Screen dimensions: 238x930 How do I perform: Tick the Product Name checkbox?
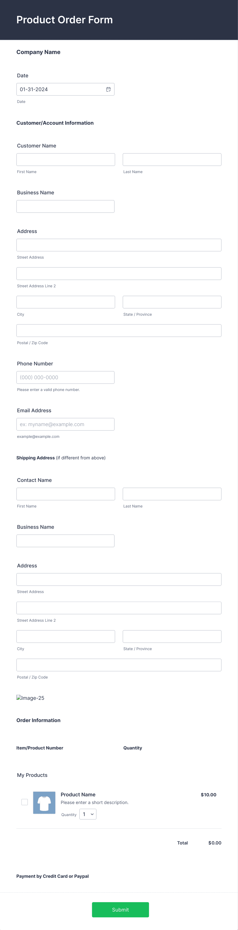click(25, 802)
